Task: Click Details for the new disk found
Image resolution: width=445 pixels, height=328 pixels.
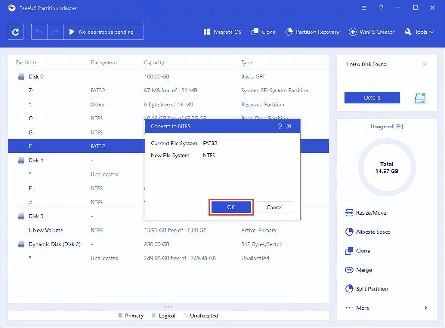Action: pyautogui.click(x=372, y=97)
